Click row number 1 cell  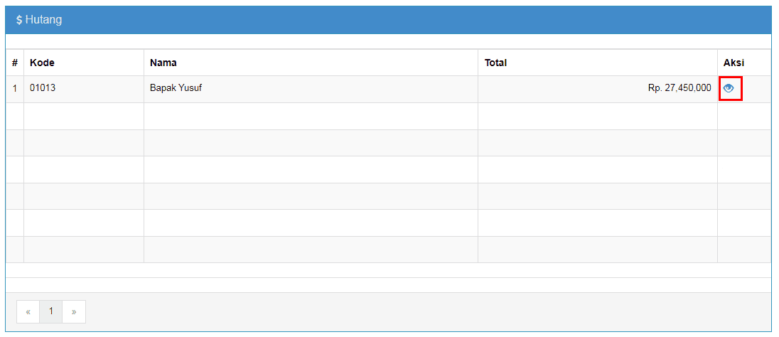(15, 89)
